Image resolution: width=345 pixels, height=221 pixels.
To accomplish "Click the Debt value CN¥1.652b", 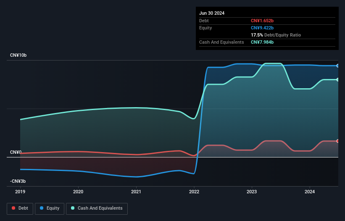I will pyautogui.click(x=262, y=21).
